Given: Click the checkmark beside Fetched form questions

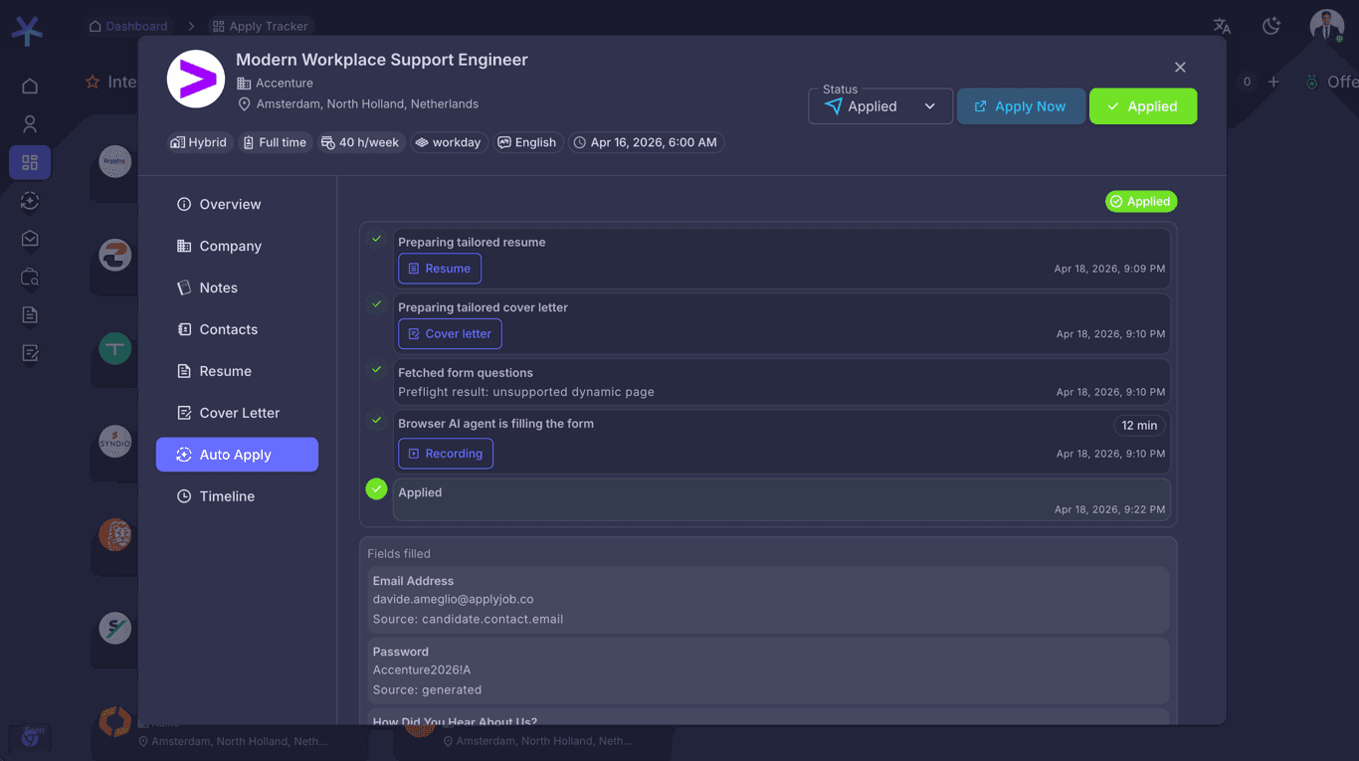Looking at the screenshot, I should (376, 370).
